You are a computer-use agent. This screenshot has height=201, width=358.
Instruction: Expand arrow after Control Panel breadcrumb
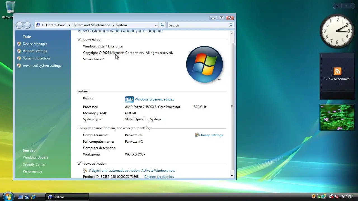70,25
